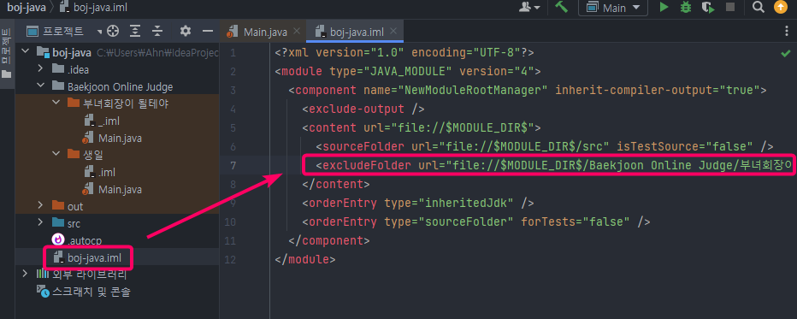Image resolution: width=797 pixels, height=319 pixels.
Task: Click the sourceFolder url line
Action: coord(545,147)
